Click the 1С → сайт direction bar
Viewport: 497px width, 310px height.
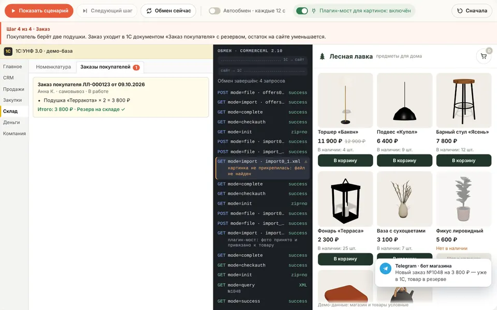pos(262,59)
